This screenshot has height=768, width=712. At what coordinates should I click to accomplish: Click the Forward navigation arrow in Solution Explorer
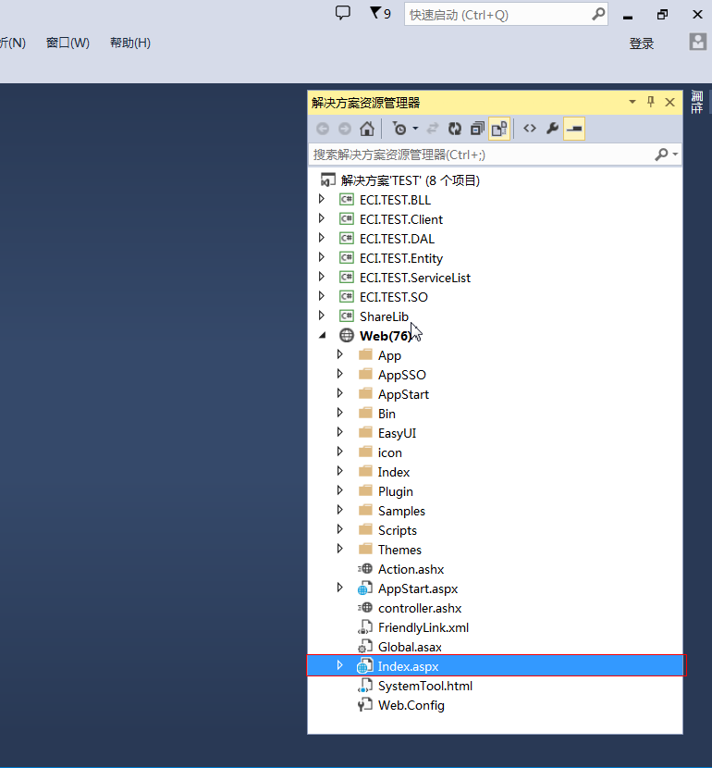pos(345,129)
